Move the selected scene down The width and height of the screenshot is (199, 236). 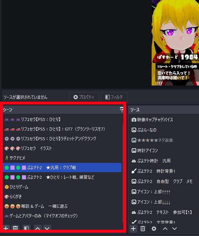(x=47, y=228)
